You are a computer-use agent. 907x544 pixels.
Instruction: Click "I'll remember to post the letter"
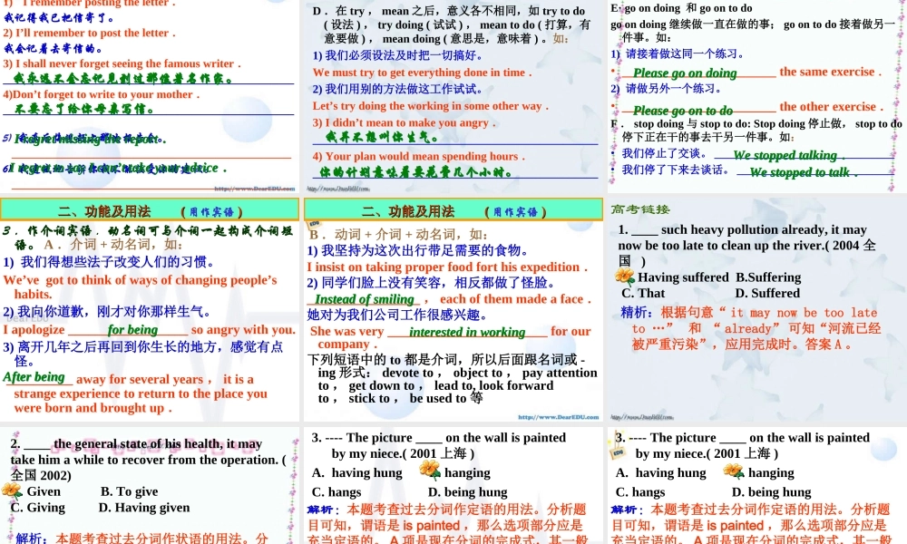(95, 33)
